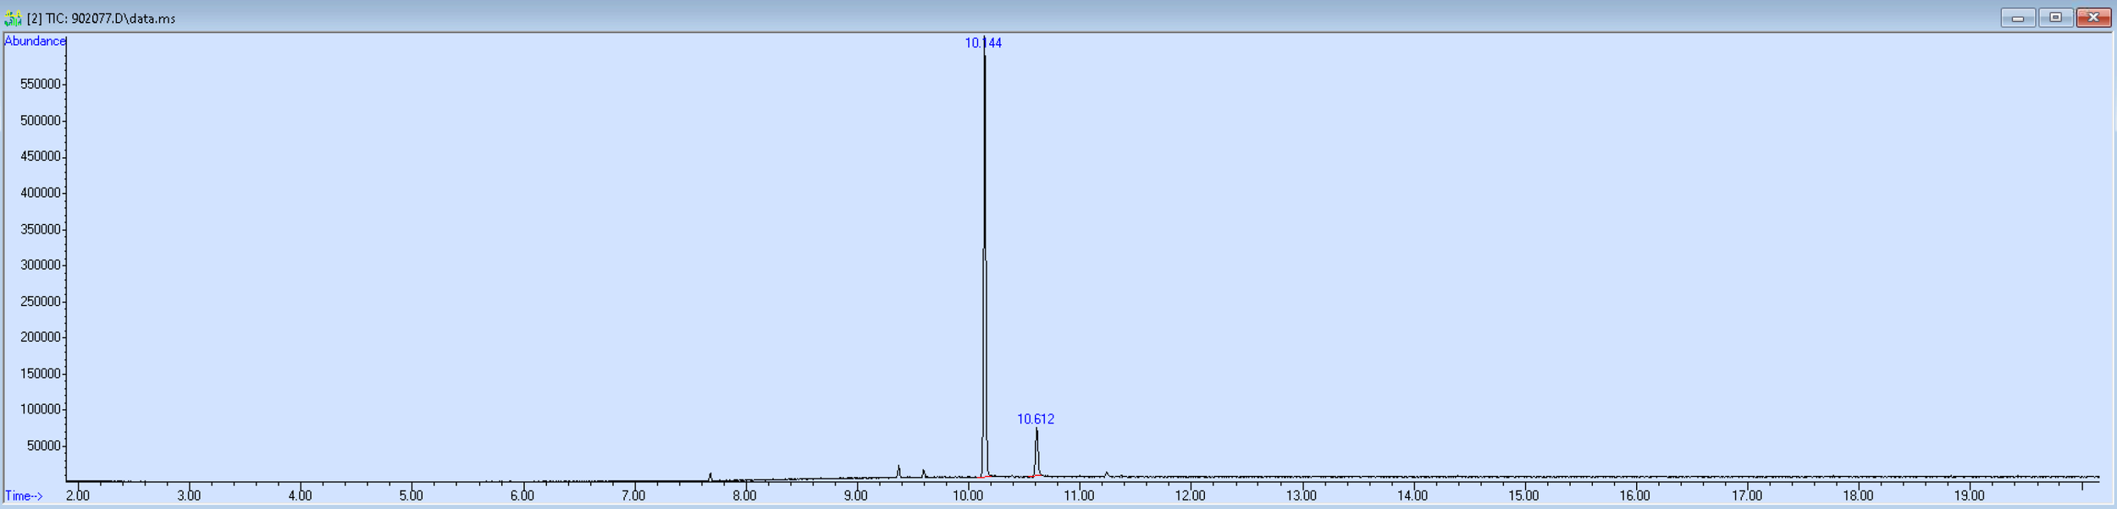
Task: Click the TIC window title bar icon
Action: click(13, 18)
